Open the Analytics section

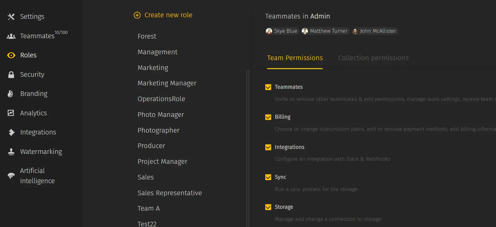tap(33, 113)
